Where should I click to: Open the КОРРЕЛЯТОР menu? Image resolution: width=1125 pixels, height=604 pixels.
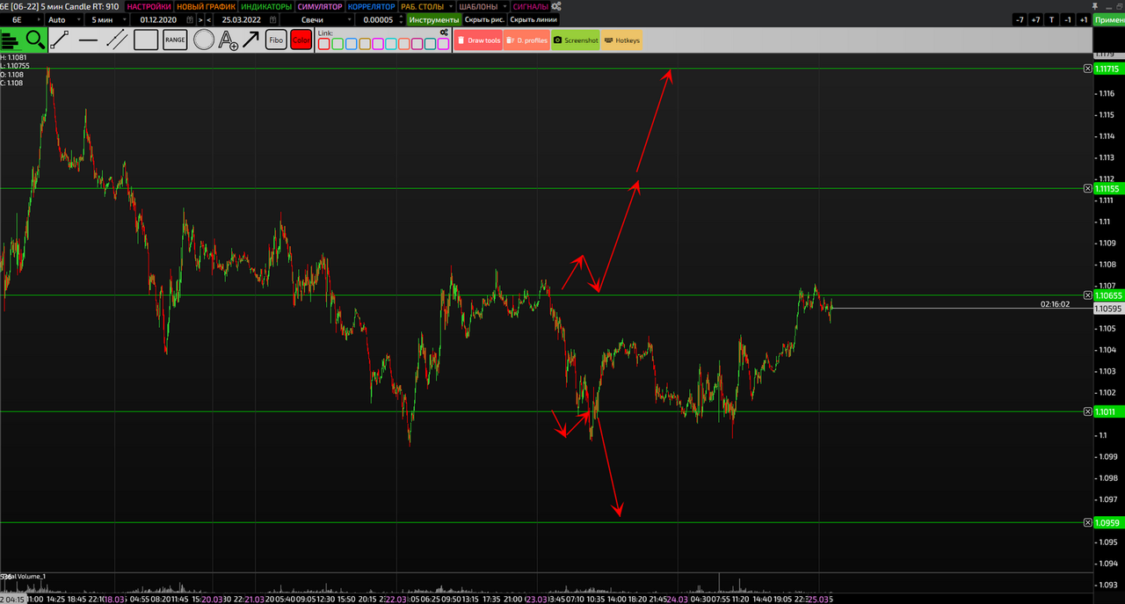point(371,6)
